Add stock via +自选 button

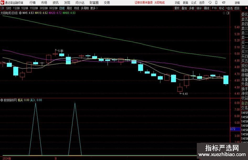229,8
